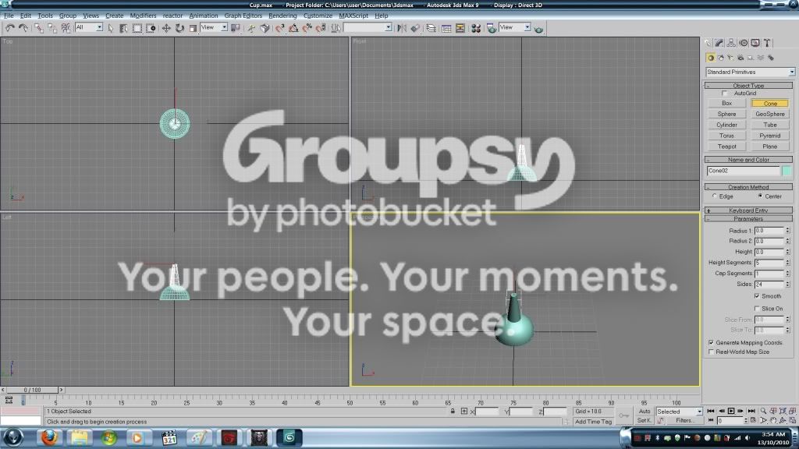This screenshot has height=449, width=799.
Task: Expand the Keyboard Entry rollout
Action: [748, 210]
